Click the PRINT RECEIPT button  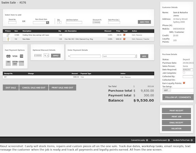[176, 111]
